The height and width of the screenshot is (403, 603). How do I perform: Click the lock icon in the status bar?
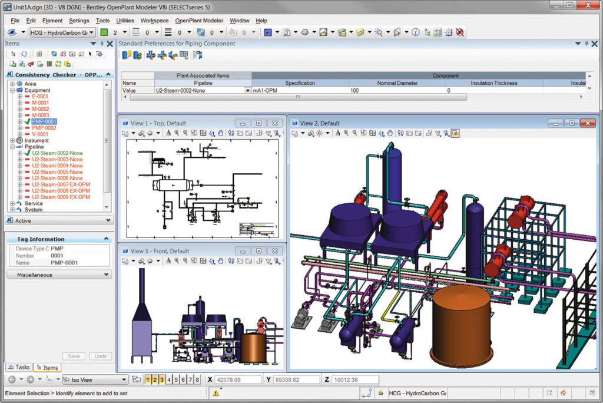tap(381, 393)
